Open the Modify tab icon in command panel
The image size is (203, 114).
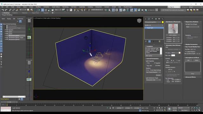click(x=149, y=19)
